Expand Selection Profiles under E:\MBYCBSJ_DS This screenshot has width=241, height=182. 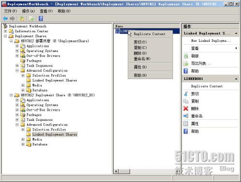pos(23,130)
